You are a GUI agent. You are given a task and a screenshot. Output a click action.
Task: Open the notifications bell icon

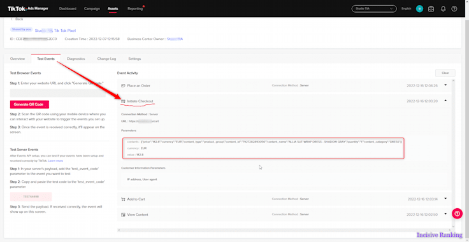click(x=443, y=9)
